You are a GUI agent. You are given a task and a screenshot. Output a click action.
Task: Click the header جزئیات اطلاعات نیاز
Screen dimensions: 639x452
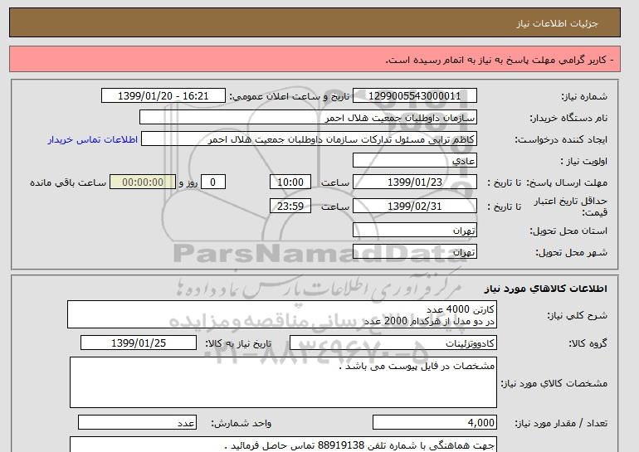(x=557, y=23)
